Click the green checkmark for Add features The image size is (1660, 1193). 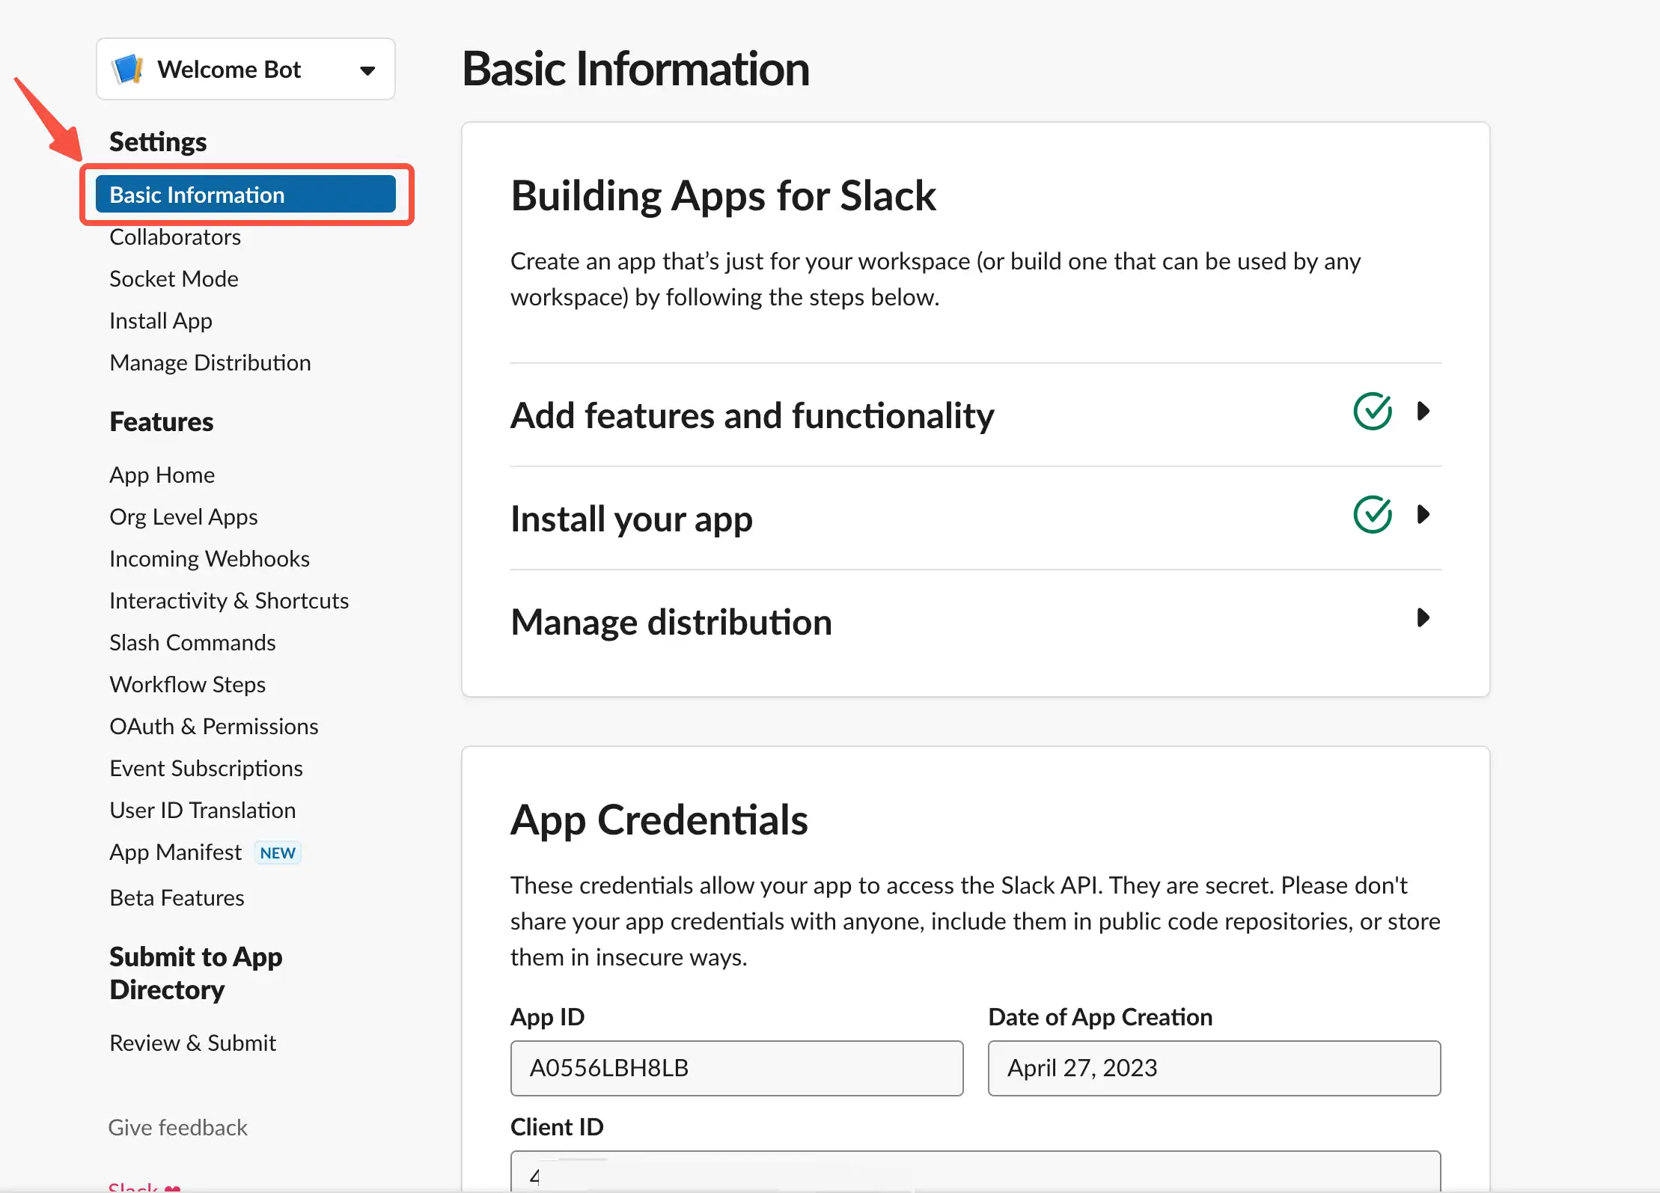tap(1373, 411)
